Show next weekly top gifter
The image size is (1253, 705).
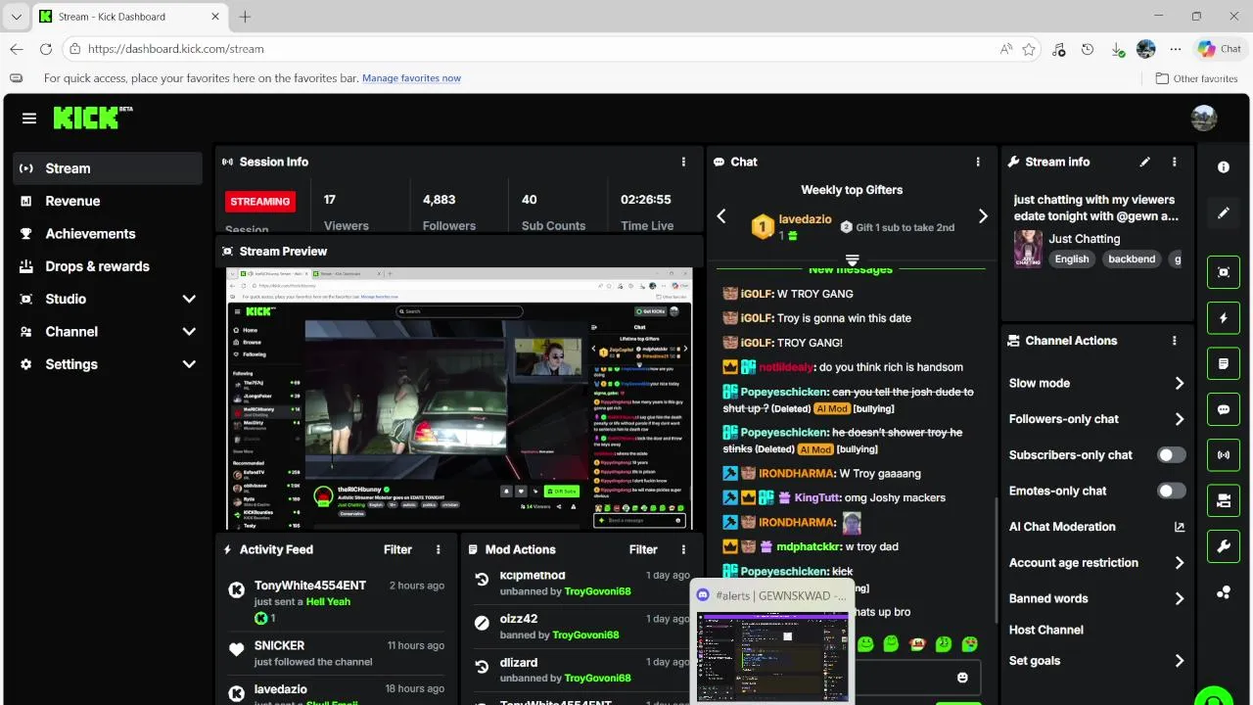[x=983, y=216]
